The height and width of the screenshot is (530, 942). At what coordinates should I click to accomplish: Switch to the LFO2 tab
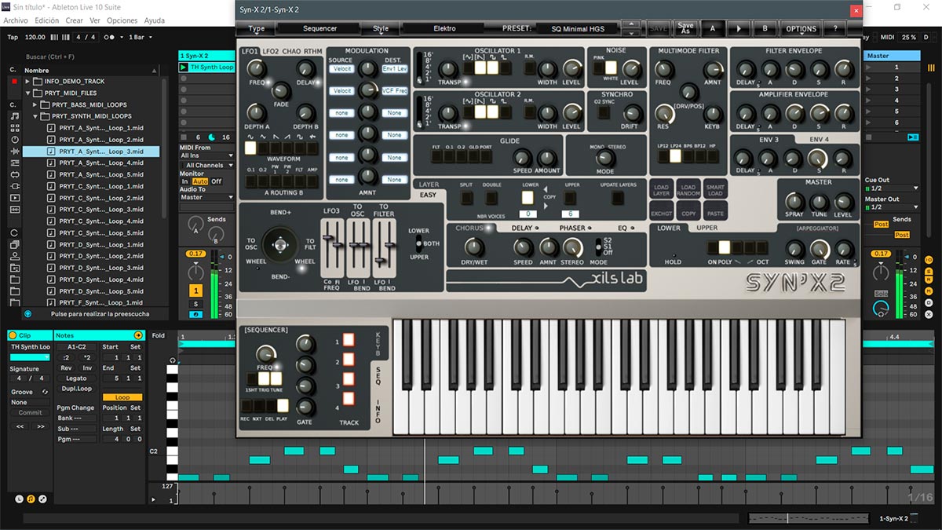[270, 51]
